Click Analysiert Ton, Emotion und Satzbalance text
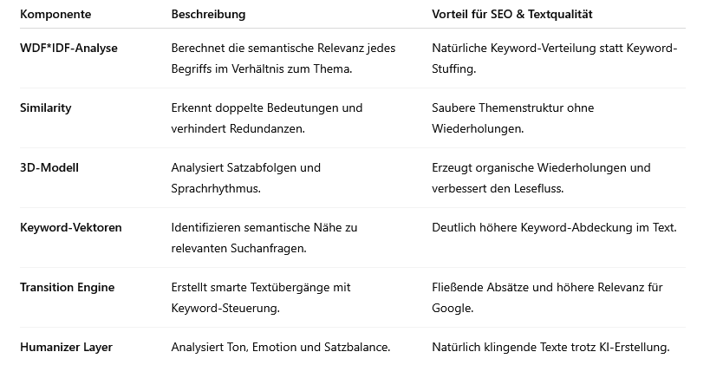The image size is (710, 378). [x=281, y=348]
